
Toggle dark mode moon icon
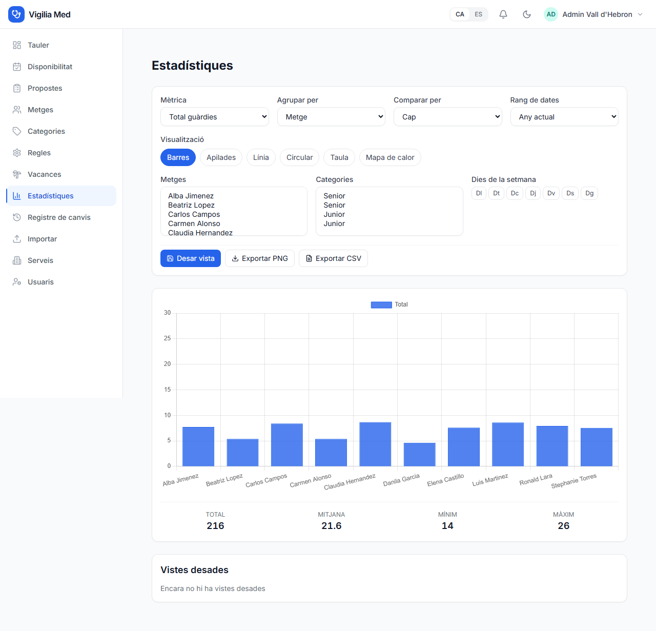(x=526, y=14)
